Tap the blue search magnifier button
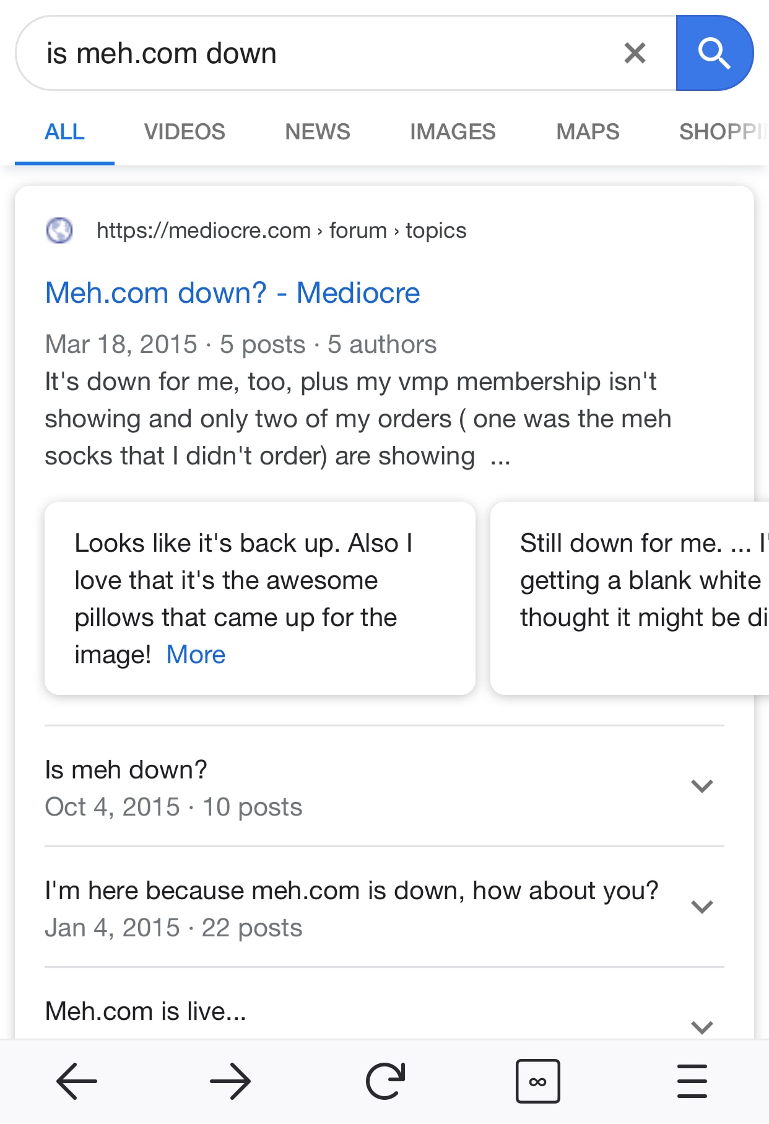 click(x=714, y=53)
